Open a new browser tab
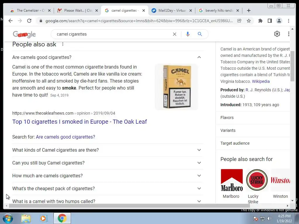This screenshot has width=299, height=224. tap(249, 10)
